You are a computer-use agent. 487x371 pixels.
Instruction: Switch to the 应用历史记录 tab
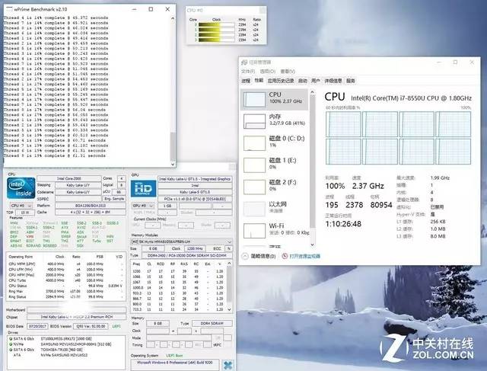[x=281, y=81]
